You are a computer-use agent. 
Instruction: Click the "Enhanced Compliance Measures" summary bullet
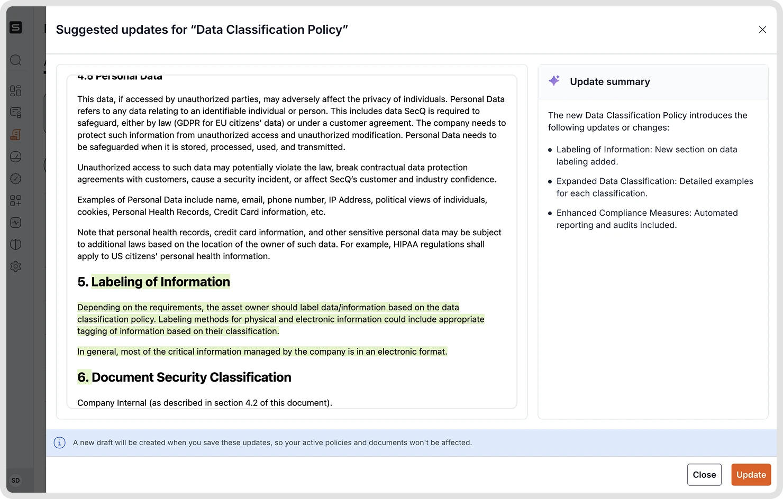647,219
